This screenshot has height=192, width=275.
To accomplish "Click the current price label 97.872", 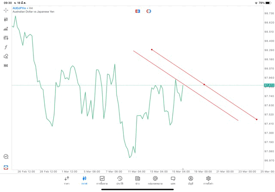I will pos(269,85).
